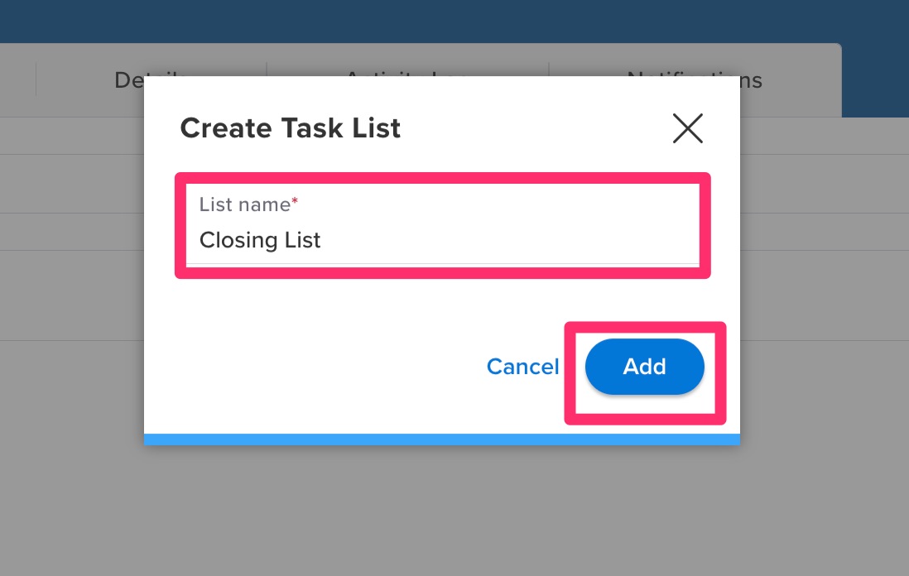Click the blue top navigation bar
Image resolution: width=909 pixels, height=576 pixels.
(454, 21)
